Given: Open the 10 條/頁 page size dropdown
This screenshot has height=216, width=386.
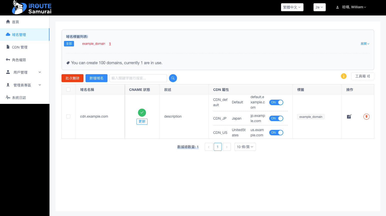Looking at the screenshot, I should coord(245,147).
